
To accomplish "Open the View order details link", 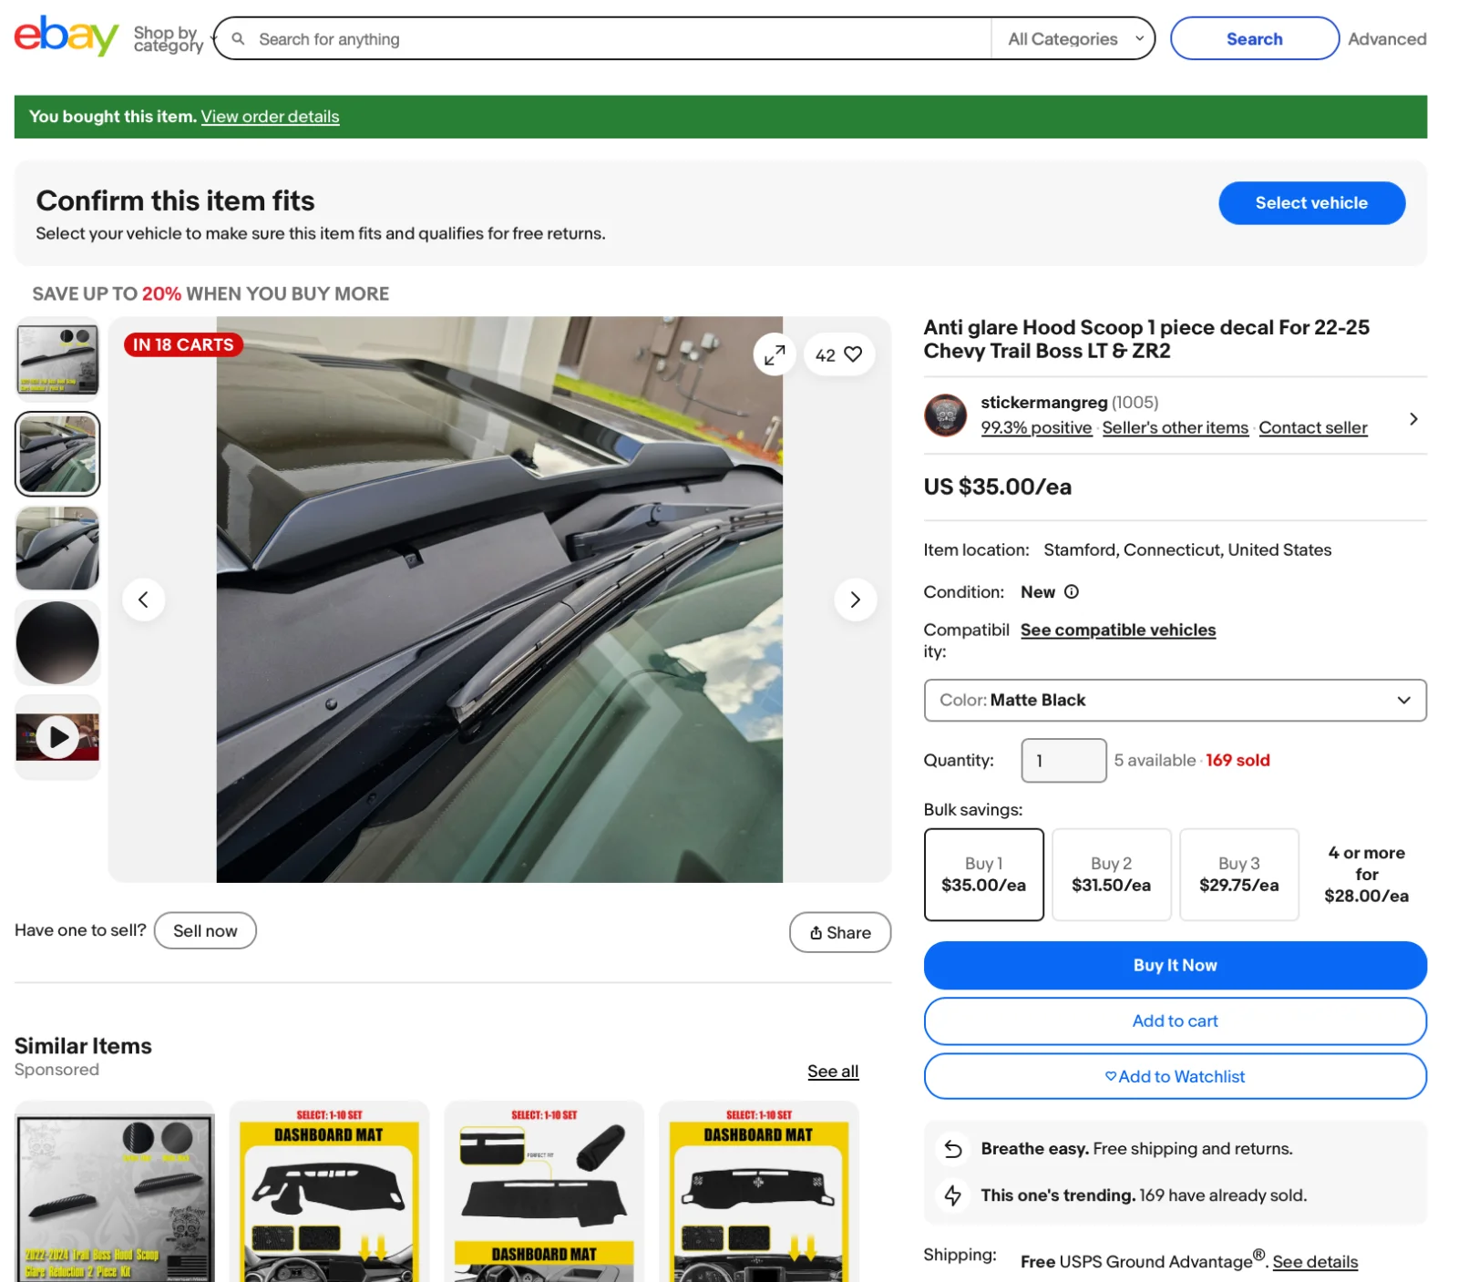I will 270,117.
